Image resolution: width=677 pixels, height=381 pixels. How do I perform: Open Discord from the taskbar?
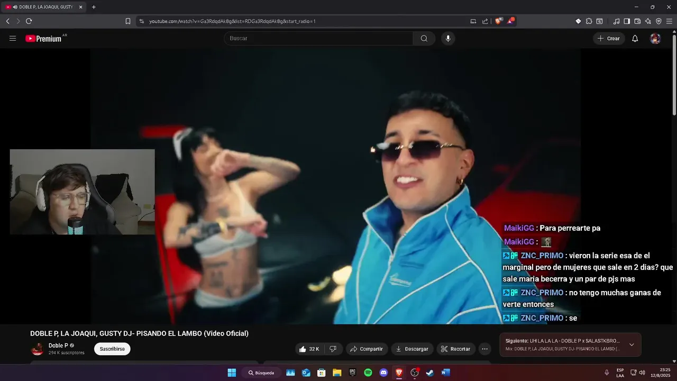[383, 373]
